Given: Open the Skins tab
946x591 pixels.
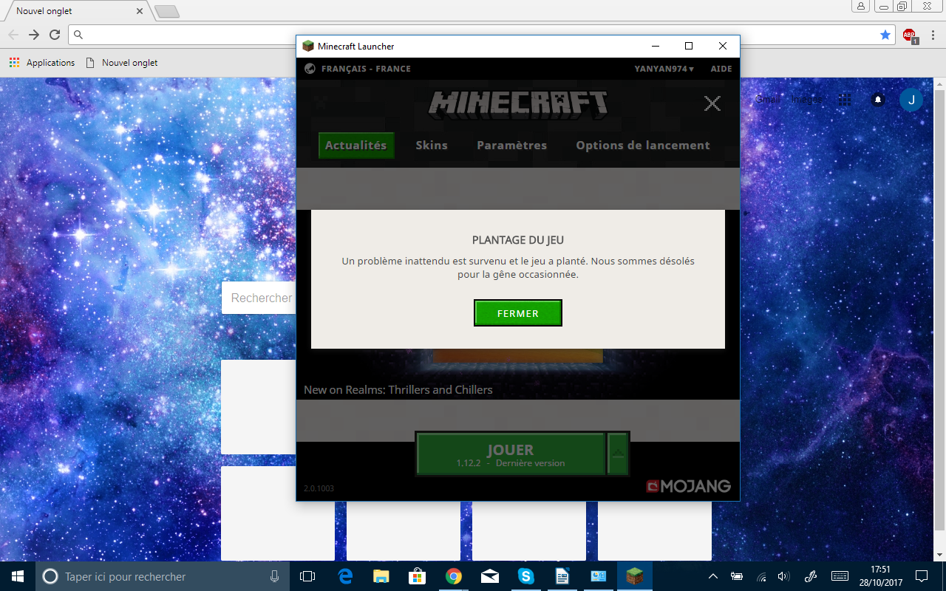Looking at the screenshot, I should click(432, 146).
